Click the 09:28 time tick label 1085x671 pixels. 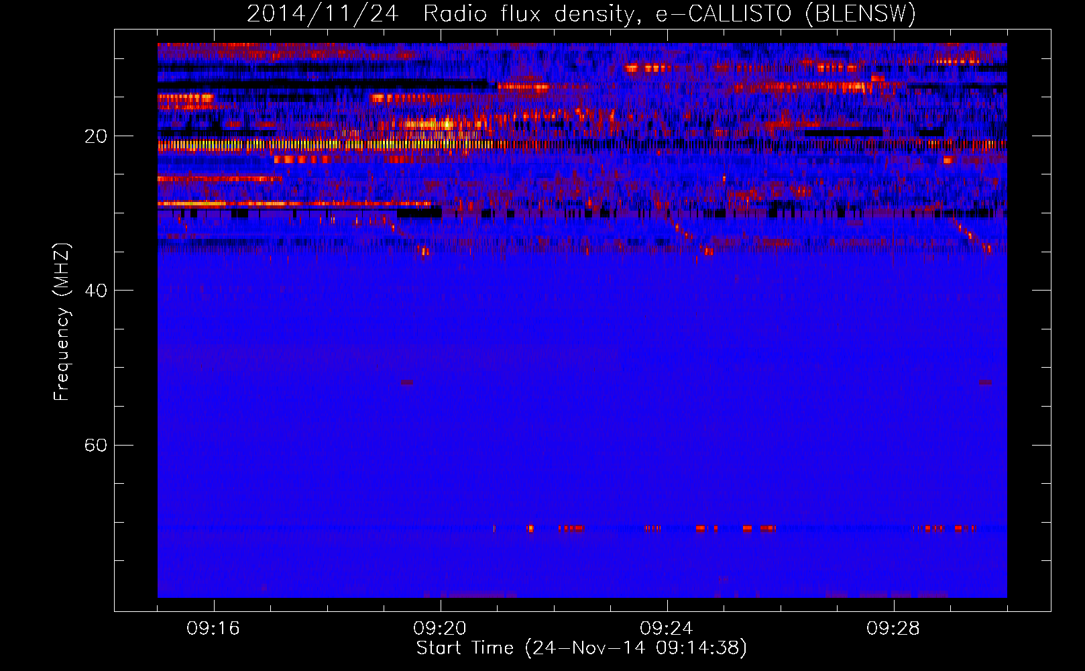[x=893, y=629]
